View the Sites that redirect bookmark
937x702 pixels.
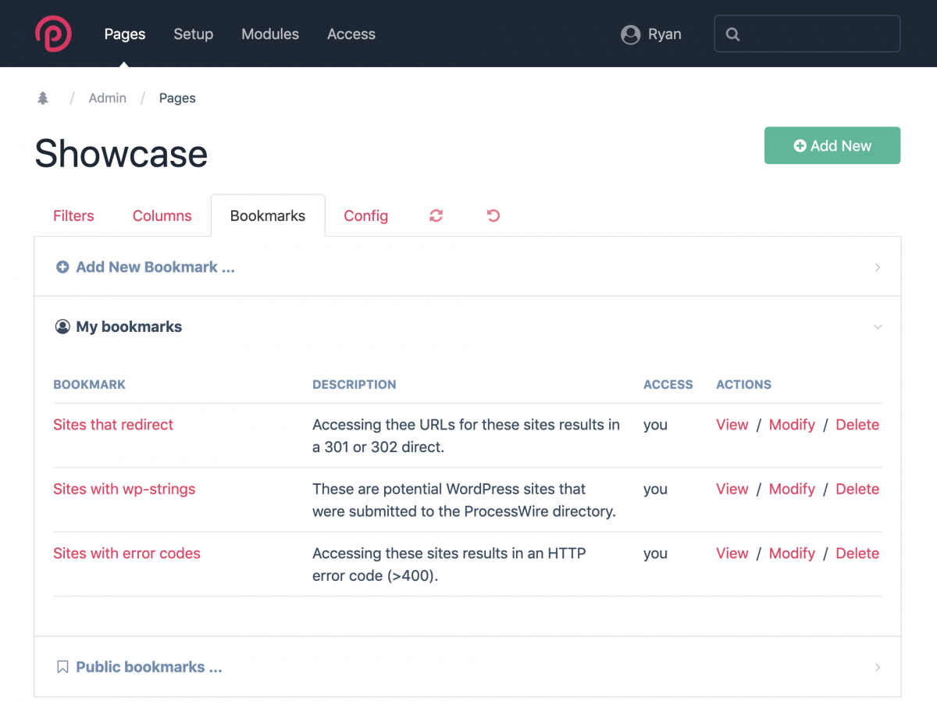tap(732, 425)
